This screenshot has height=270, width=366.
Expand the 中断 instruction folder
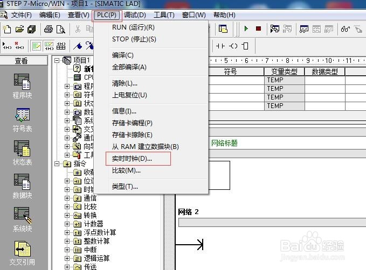tap(67, 250)
